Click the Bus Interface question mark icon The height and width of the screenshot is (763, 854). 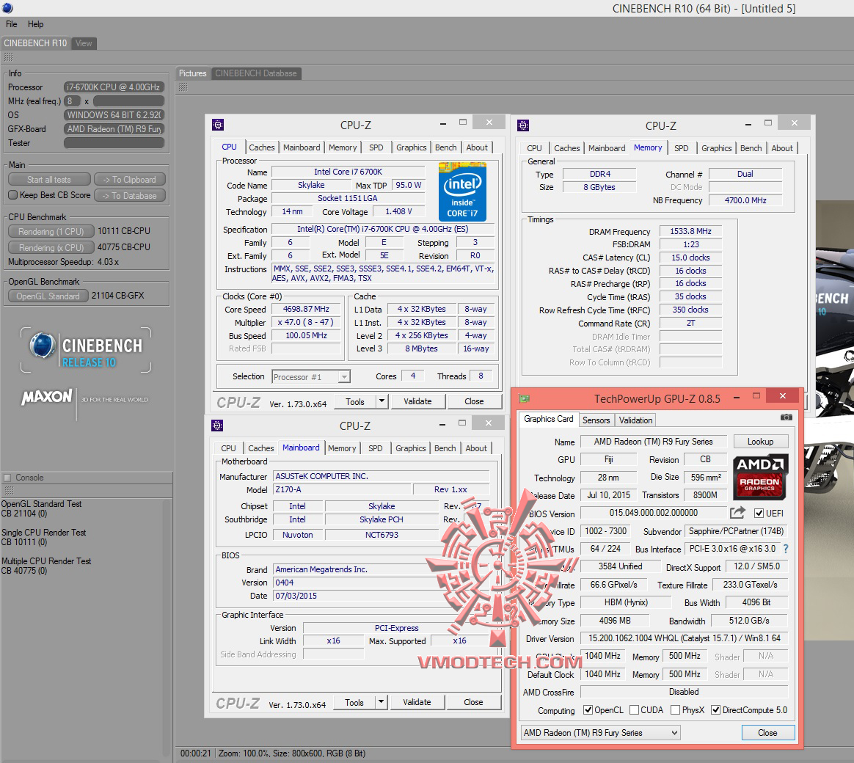(786, 549)
